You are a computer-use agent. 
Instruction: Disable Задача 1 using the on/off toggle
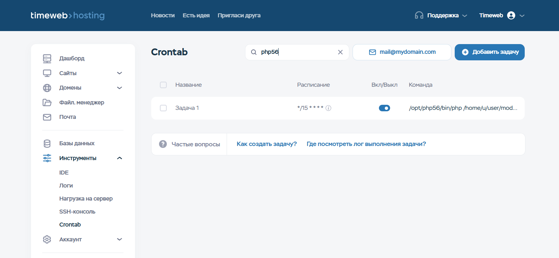tap(384, 108)
